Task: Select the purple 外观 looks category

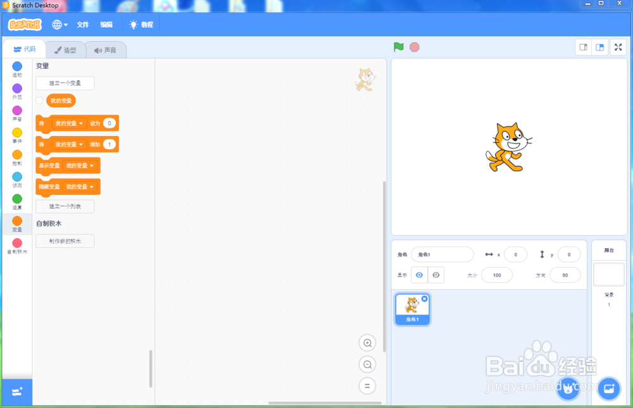Action: pos(17,92)
